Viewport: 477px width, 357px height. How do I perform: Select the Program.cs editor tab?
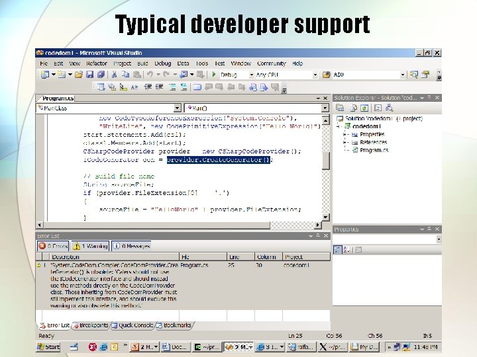tap(56, 99)
